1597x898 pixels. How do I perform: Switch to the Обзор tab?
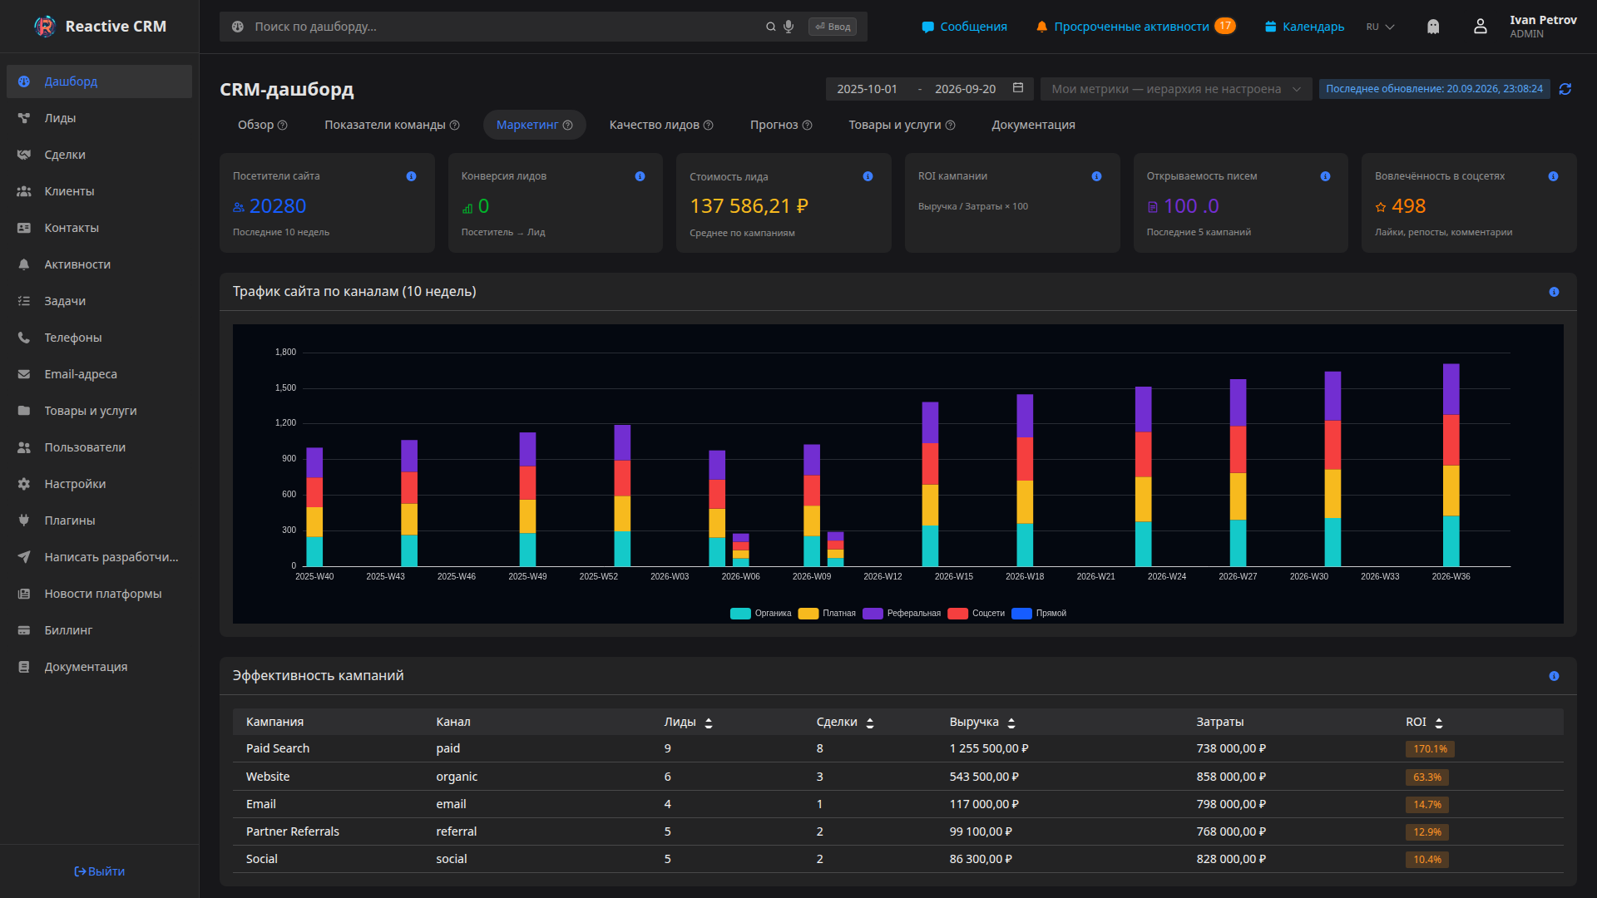[x=255, y=125]
